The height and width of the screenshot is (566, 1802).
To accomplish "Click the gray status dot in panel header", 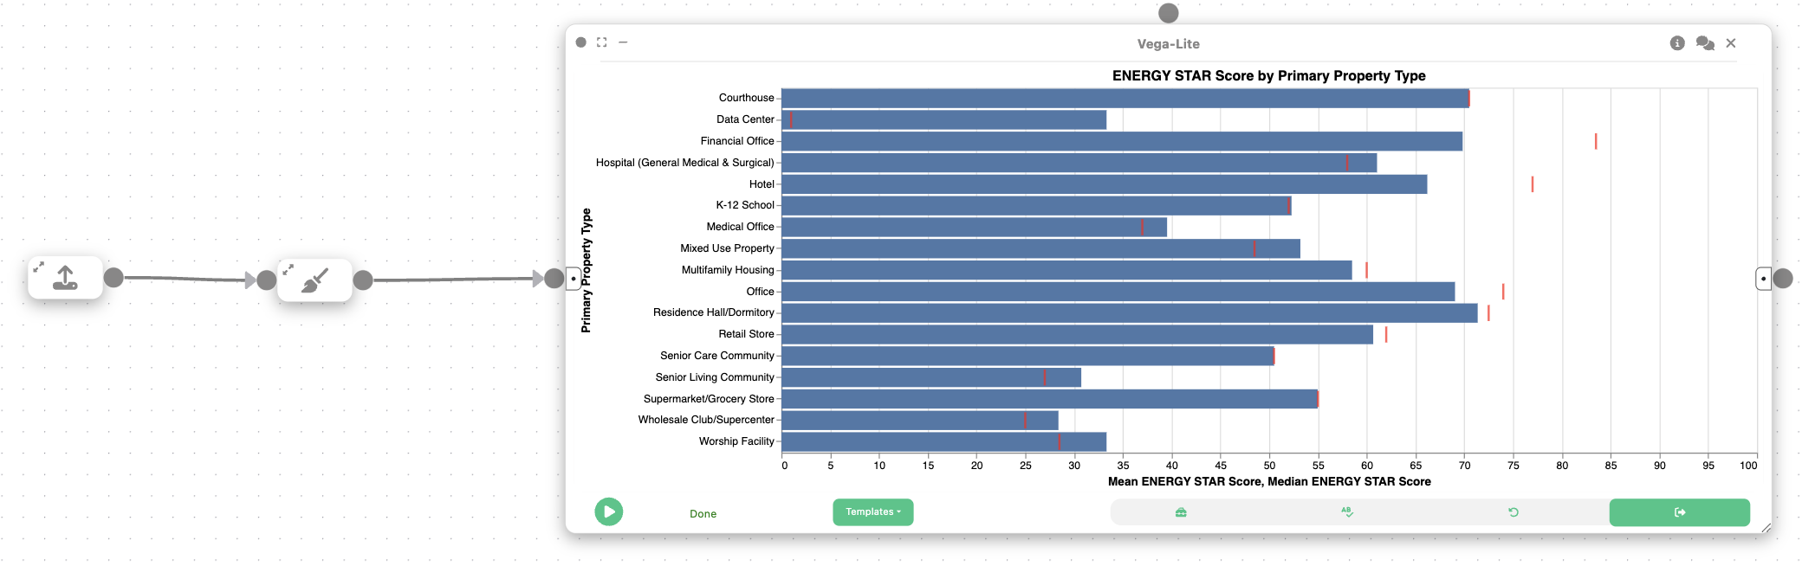I will point(581,42).
